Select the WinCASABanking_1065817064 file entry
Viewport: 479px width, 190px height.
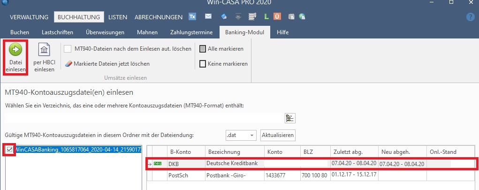point(78,149)
